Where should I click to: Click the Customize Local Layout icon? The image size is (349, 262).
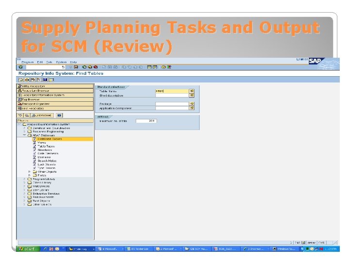coord(169,67)
